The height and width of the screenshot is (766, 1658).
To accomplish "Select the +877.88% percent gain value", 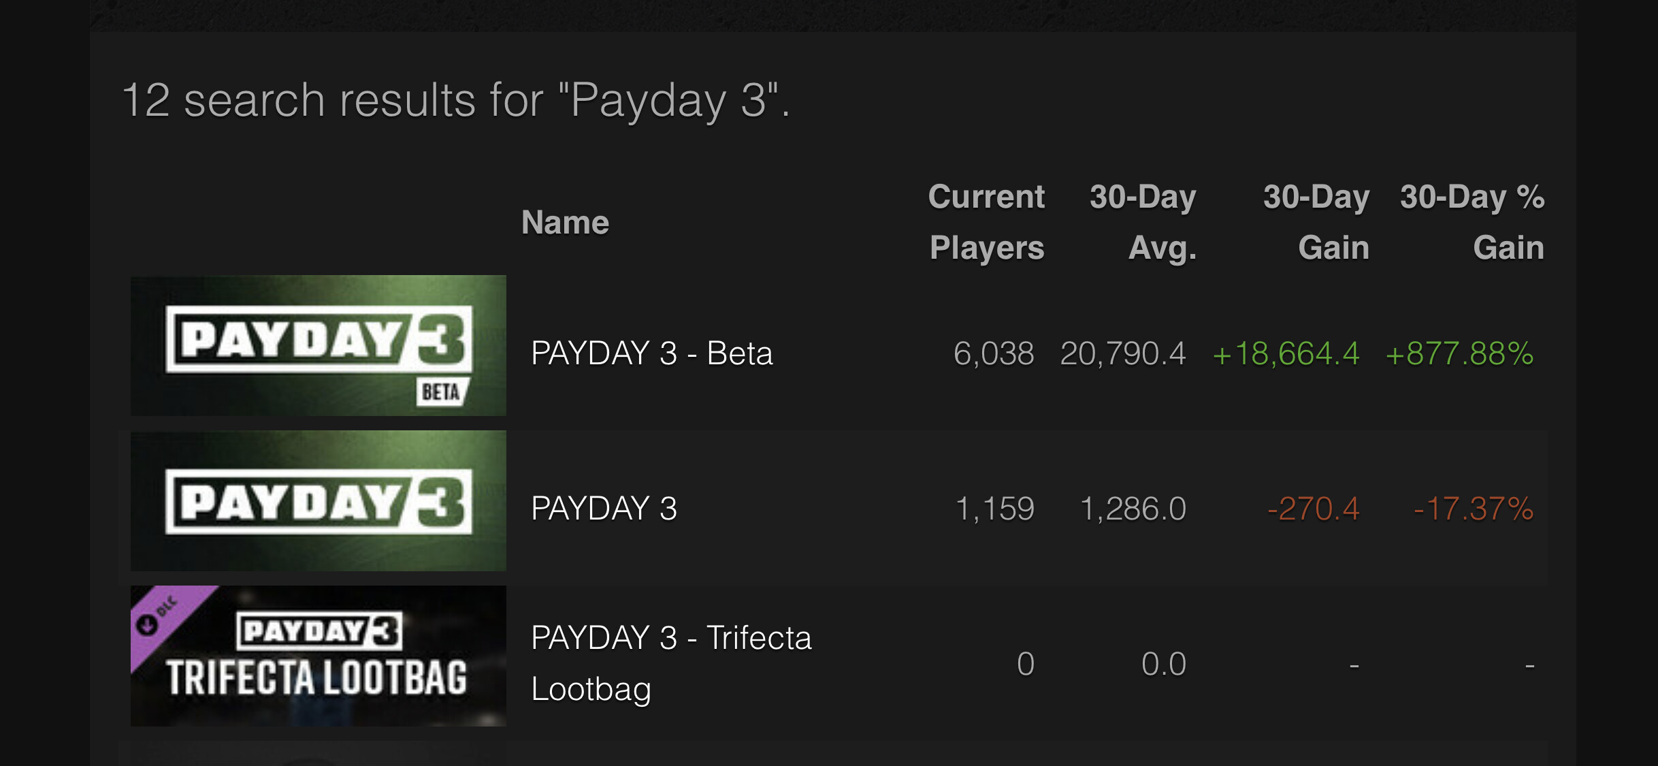I will click(1459, 353).
